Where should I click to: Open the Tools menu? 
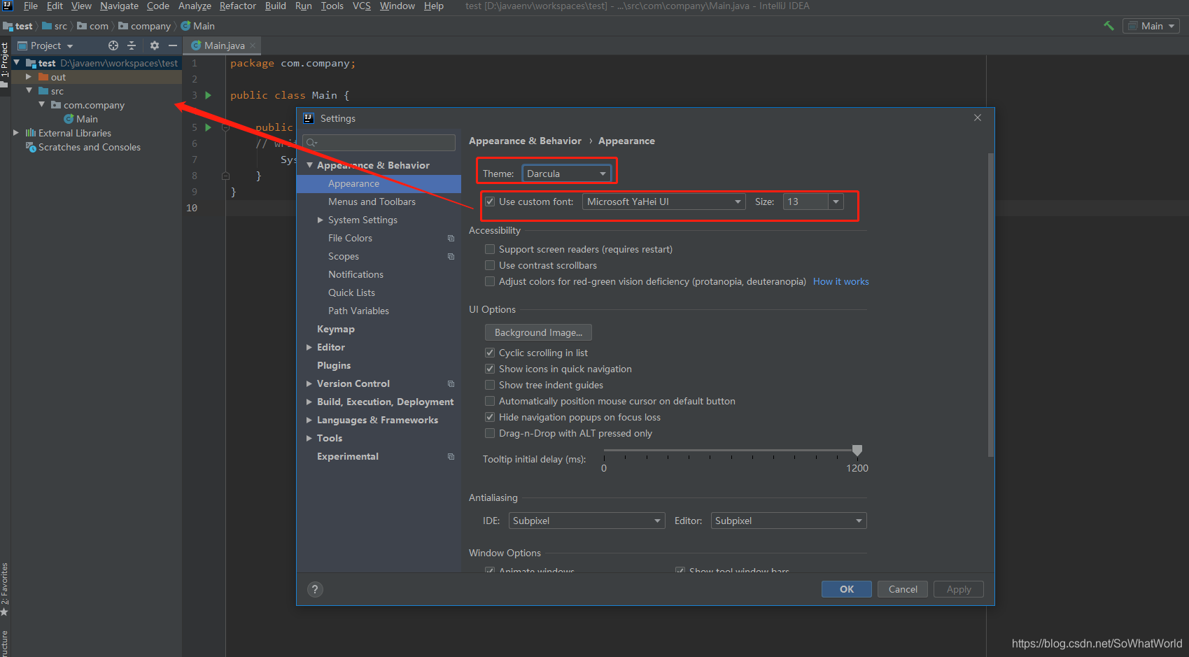[332, 6]
